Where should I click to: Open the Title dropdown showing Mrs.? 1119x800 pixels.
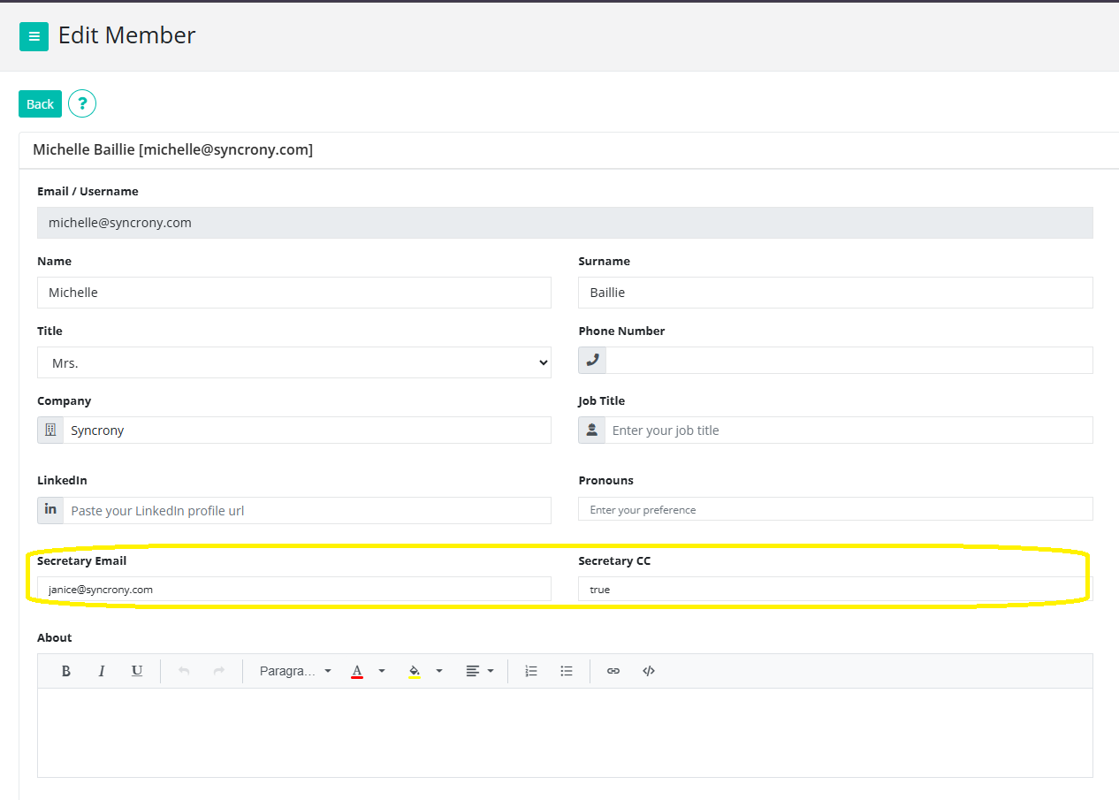[293, 362]
